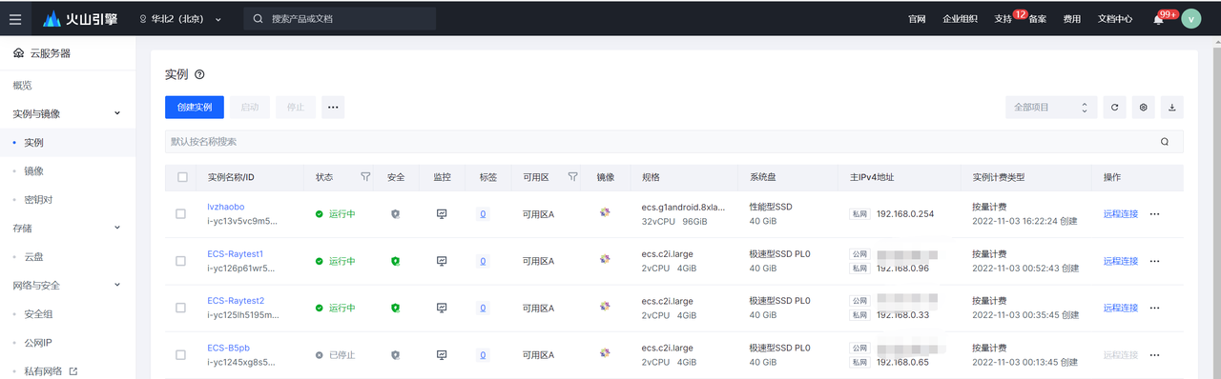Go to 文档中心 in top bar

pyautogui.click(x=1115, y=19)
